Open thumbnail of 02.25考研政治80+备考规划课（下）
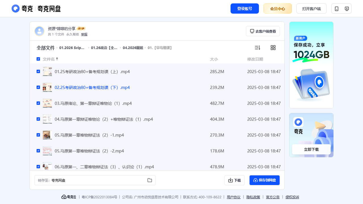The width and height of the screenshot is (363, 204). tap(47, 87)
